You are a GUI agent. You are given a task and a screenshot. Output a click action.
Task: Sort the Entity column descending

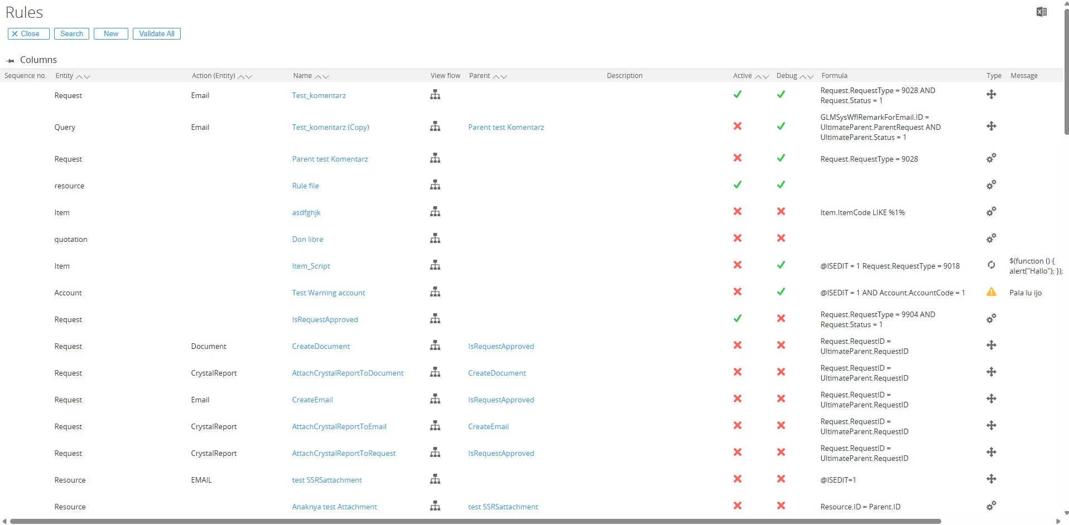[x=86, y=78]
